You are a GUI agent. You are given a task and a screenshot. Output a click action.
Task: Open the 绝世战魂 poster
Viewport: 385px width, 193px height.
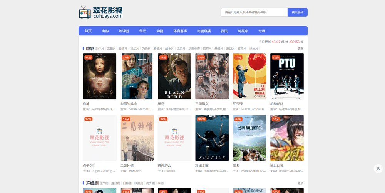(287, 138)
